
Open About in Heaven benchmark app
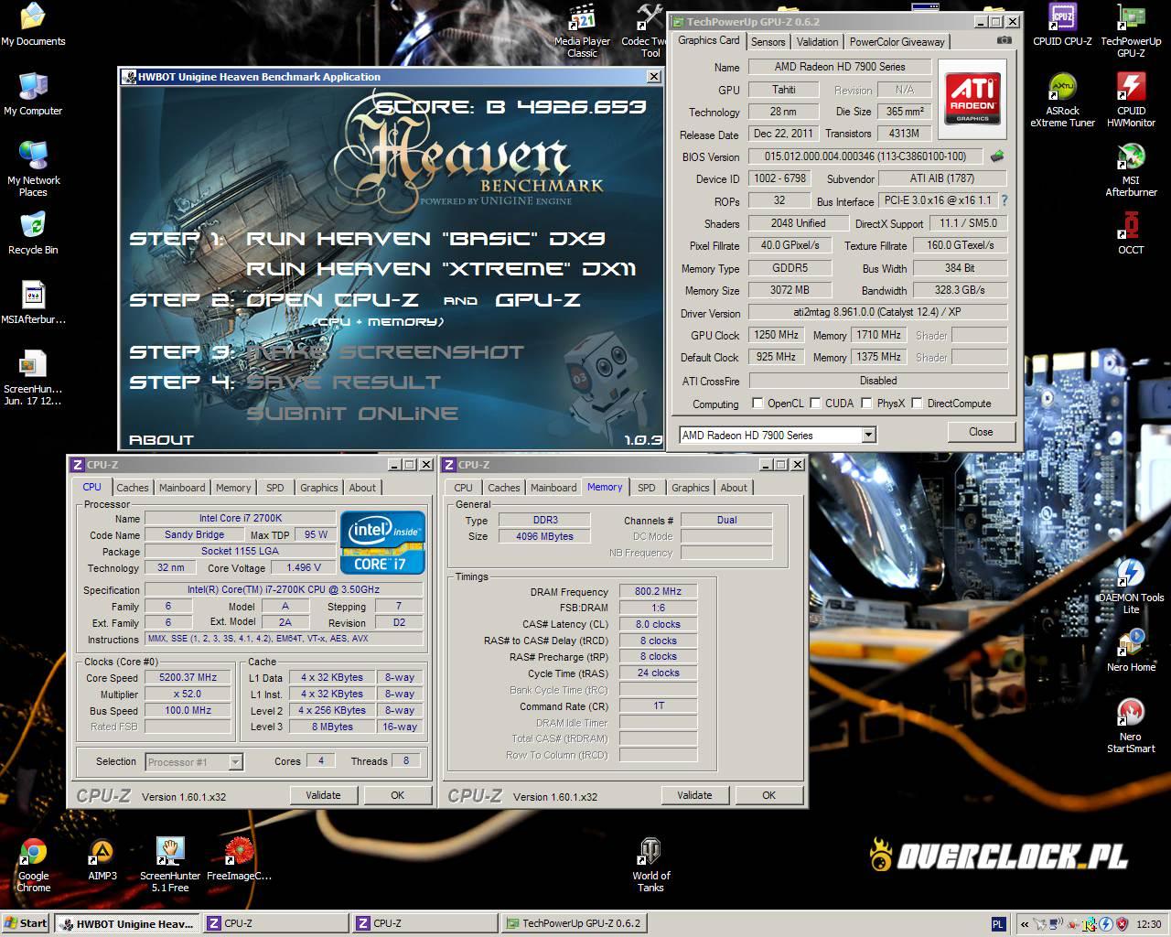click(x=161, y=440)
